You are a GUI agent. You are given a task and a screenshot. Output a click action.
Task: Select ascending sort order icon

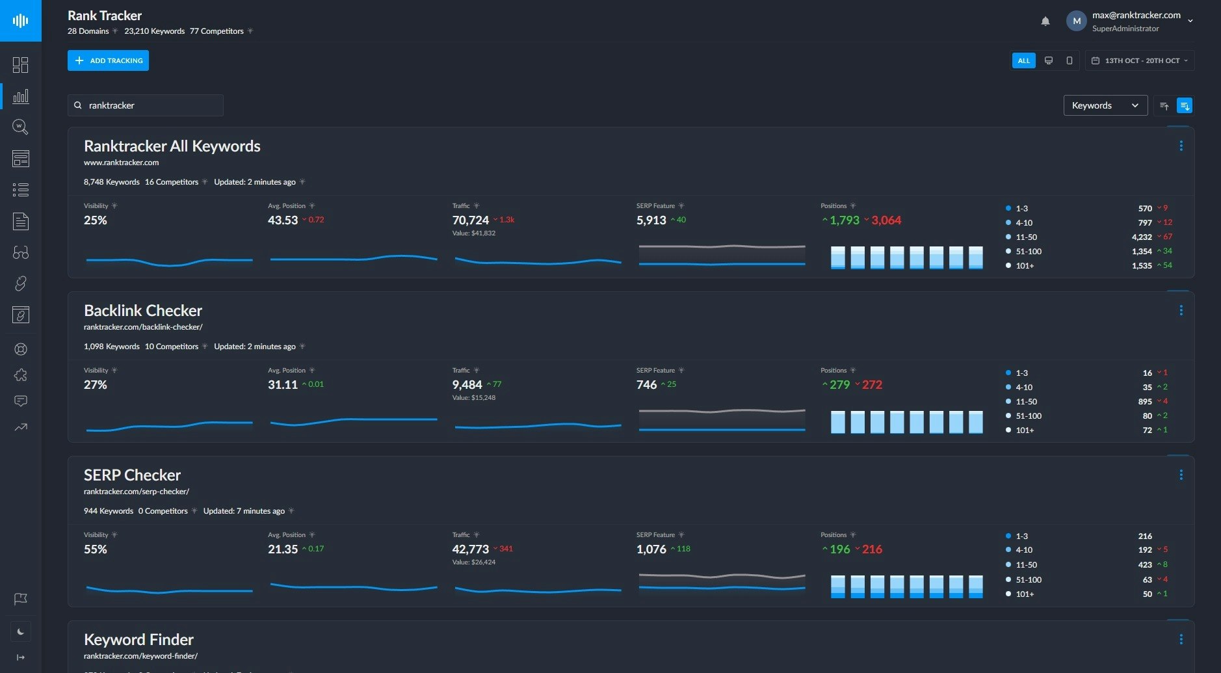click(x=1164, y=105)
